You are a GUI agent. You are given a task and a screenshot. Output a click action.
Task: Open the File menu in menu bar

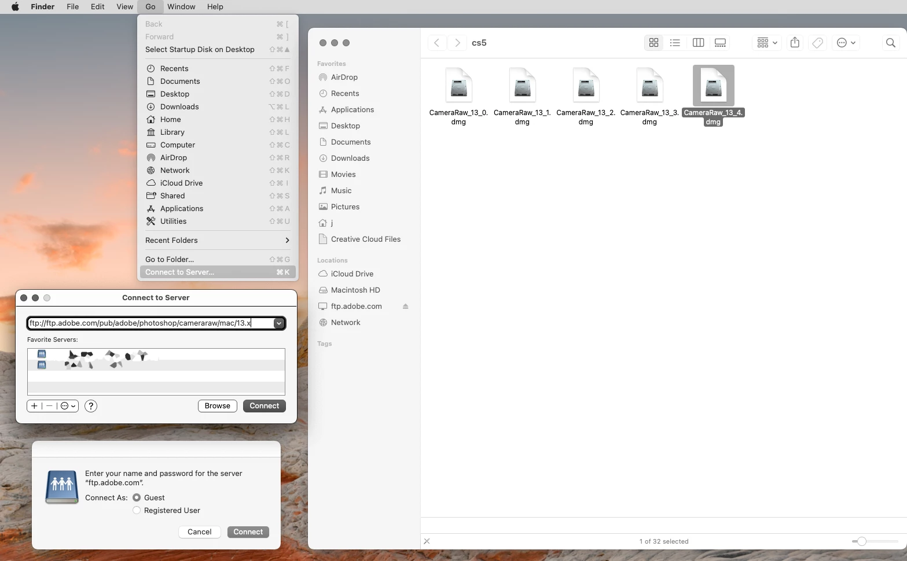coord(72,7)
